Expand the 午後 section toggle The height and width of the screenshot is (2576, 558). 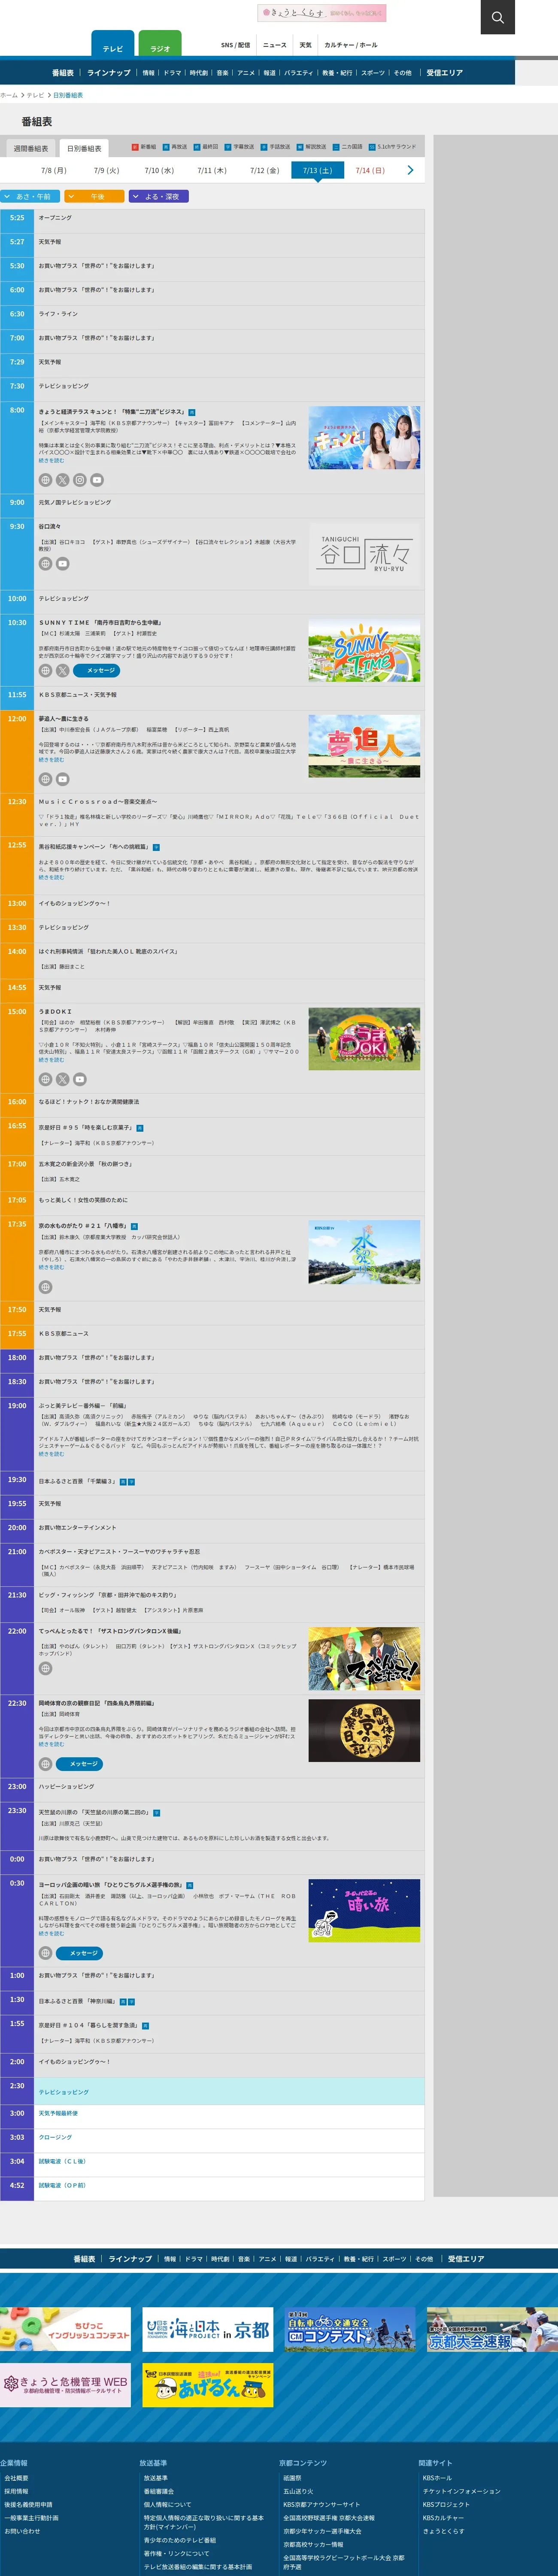point(95,197)
